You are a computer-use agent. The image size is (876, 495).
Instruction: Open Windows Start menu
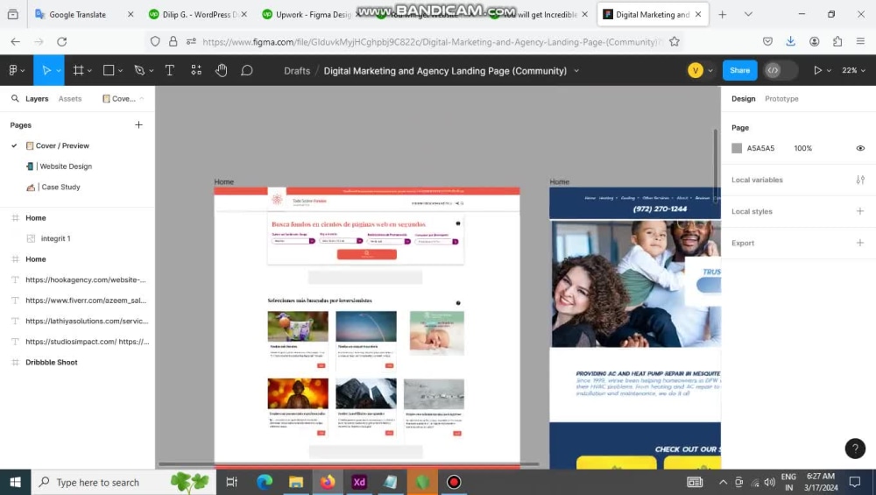[x=15, y=482]
